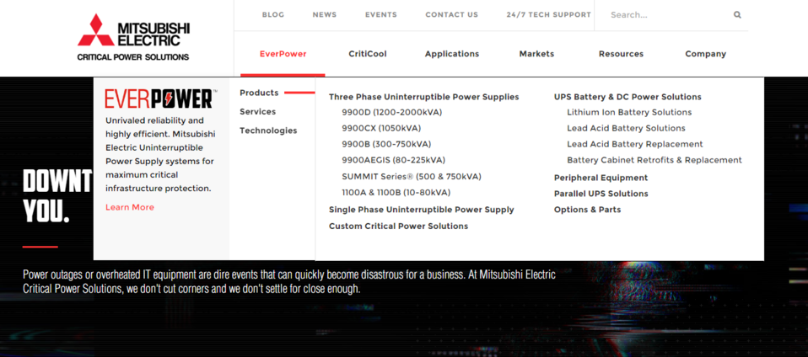The image size is (808, 357).
Task: Open Options & Parts
Action: click(588, 210)
